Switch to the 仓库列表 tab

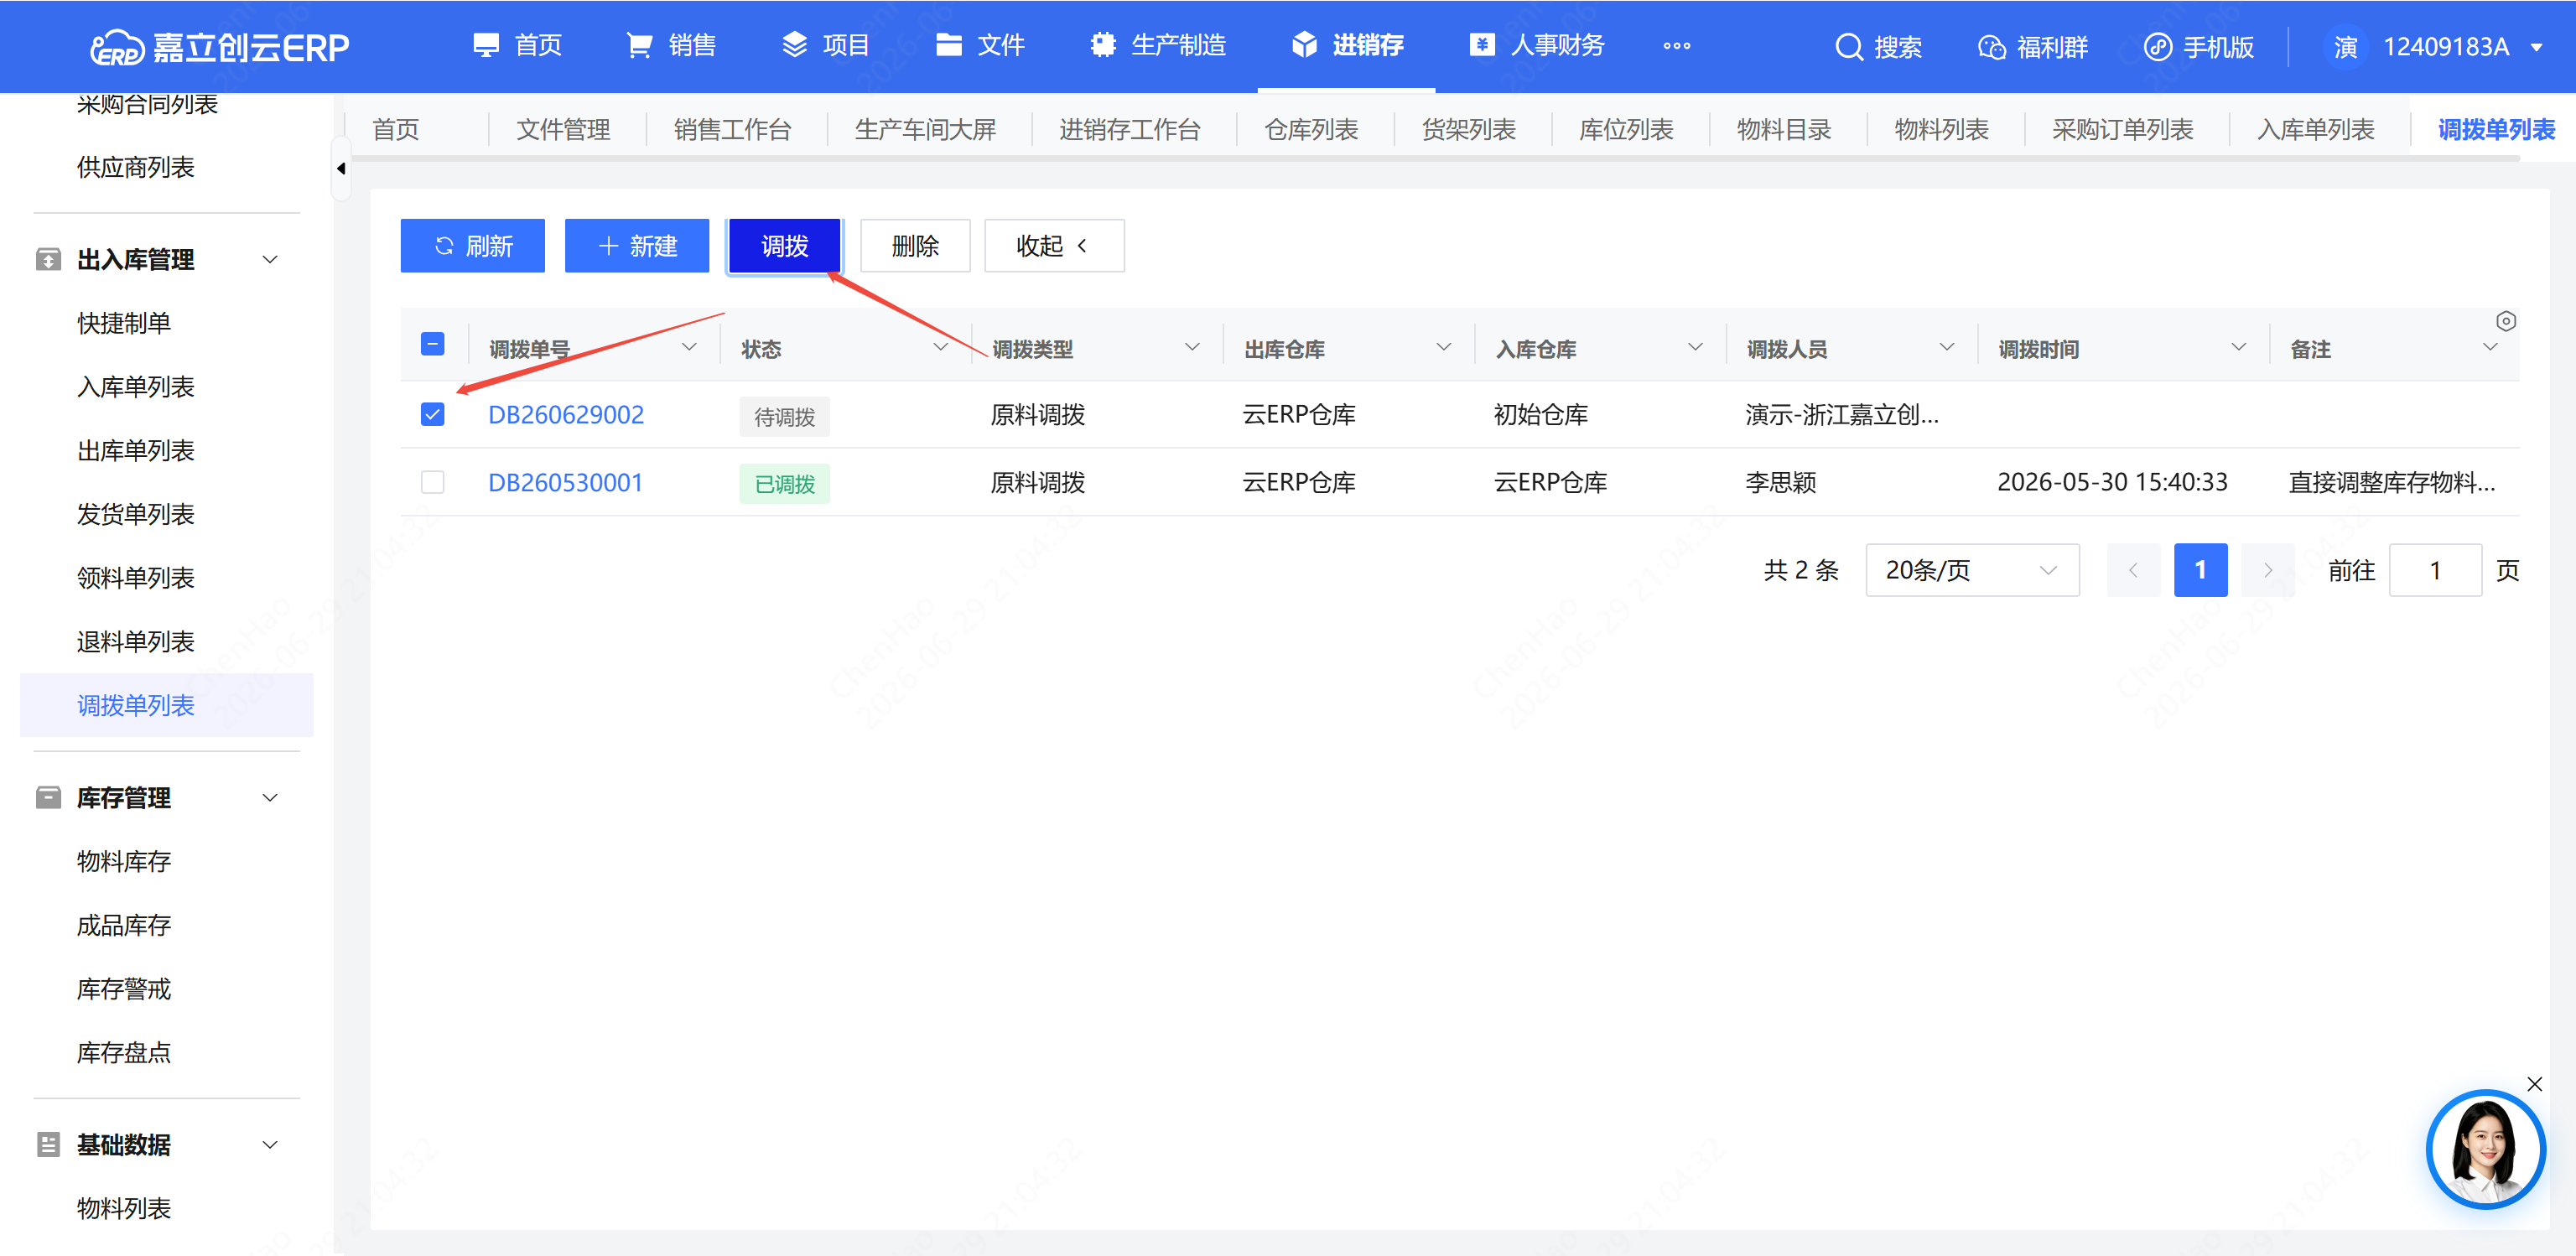(x=1311, y=130)
